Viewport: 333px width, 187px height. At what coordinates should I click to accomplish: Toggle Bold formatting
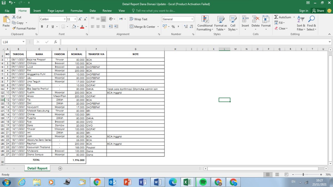pos(42,27)
